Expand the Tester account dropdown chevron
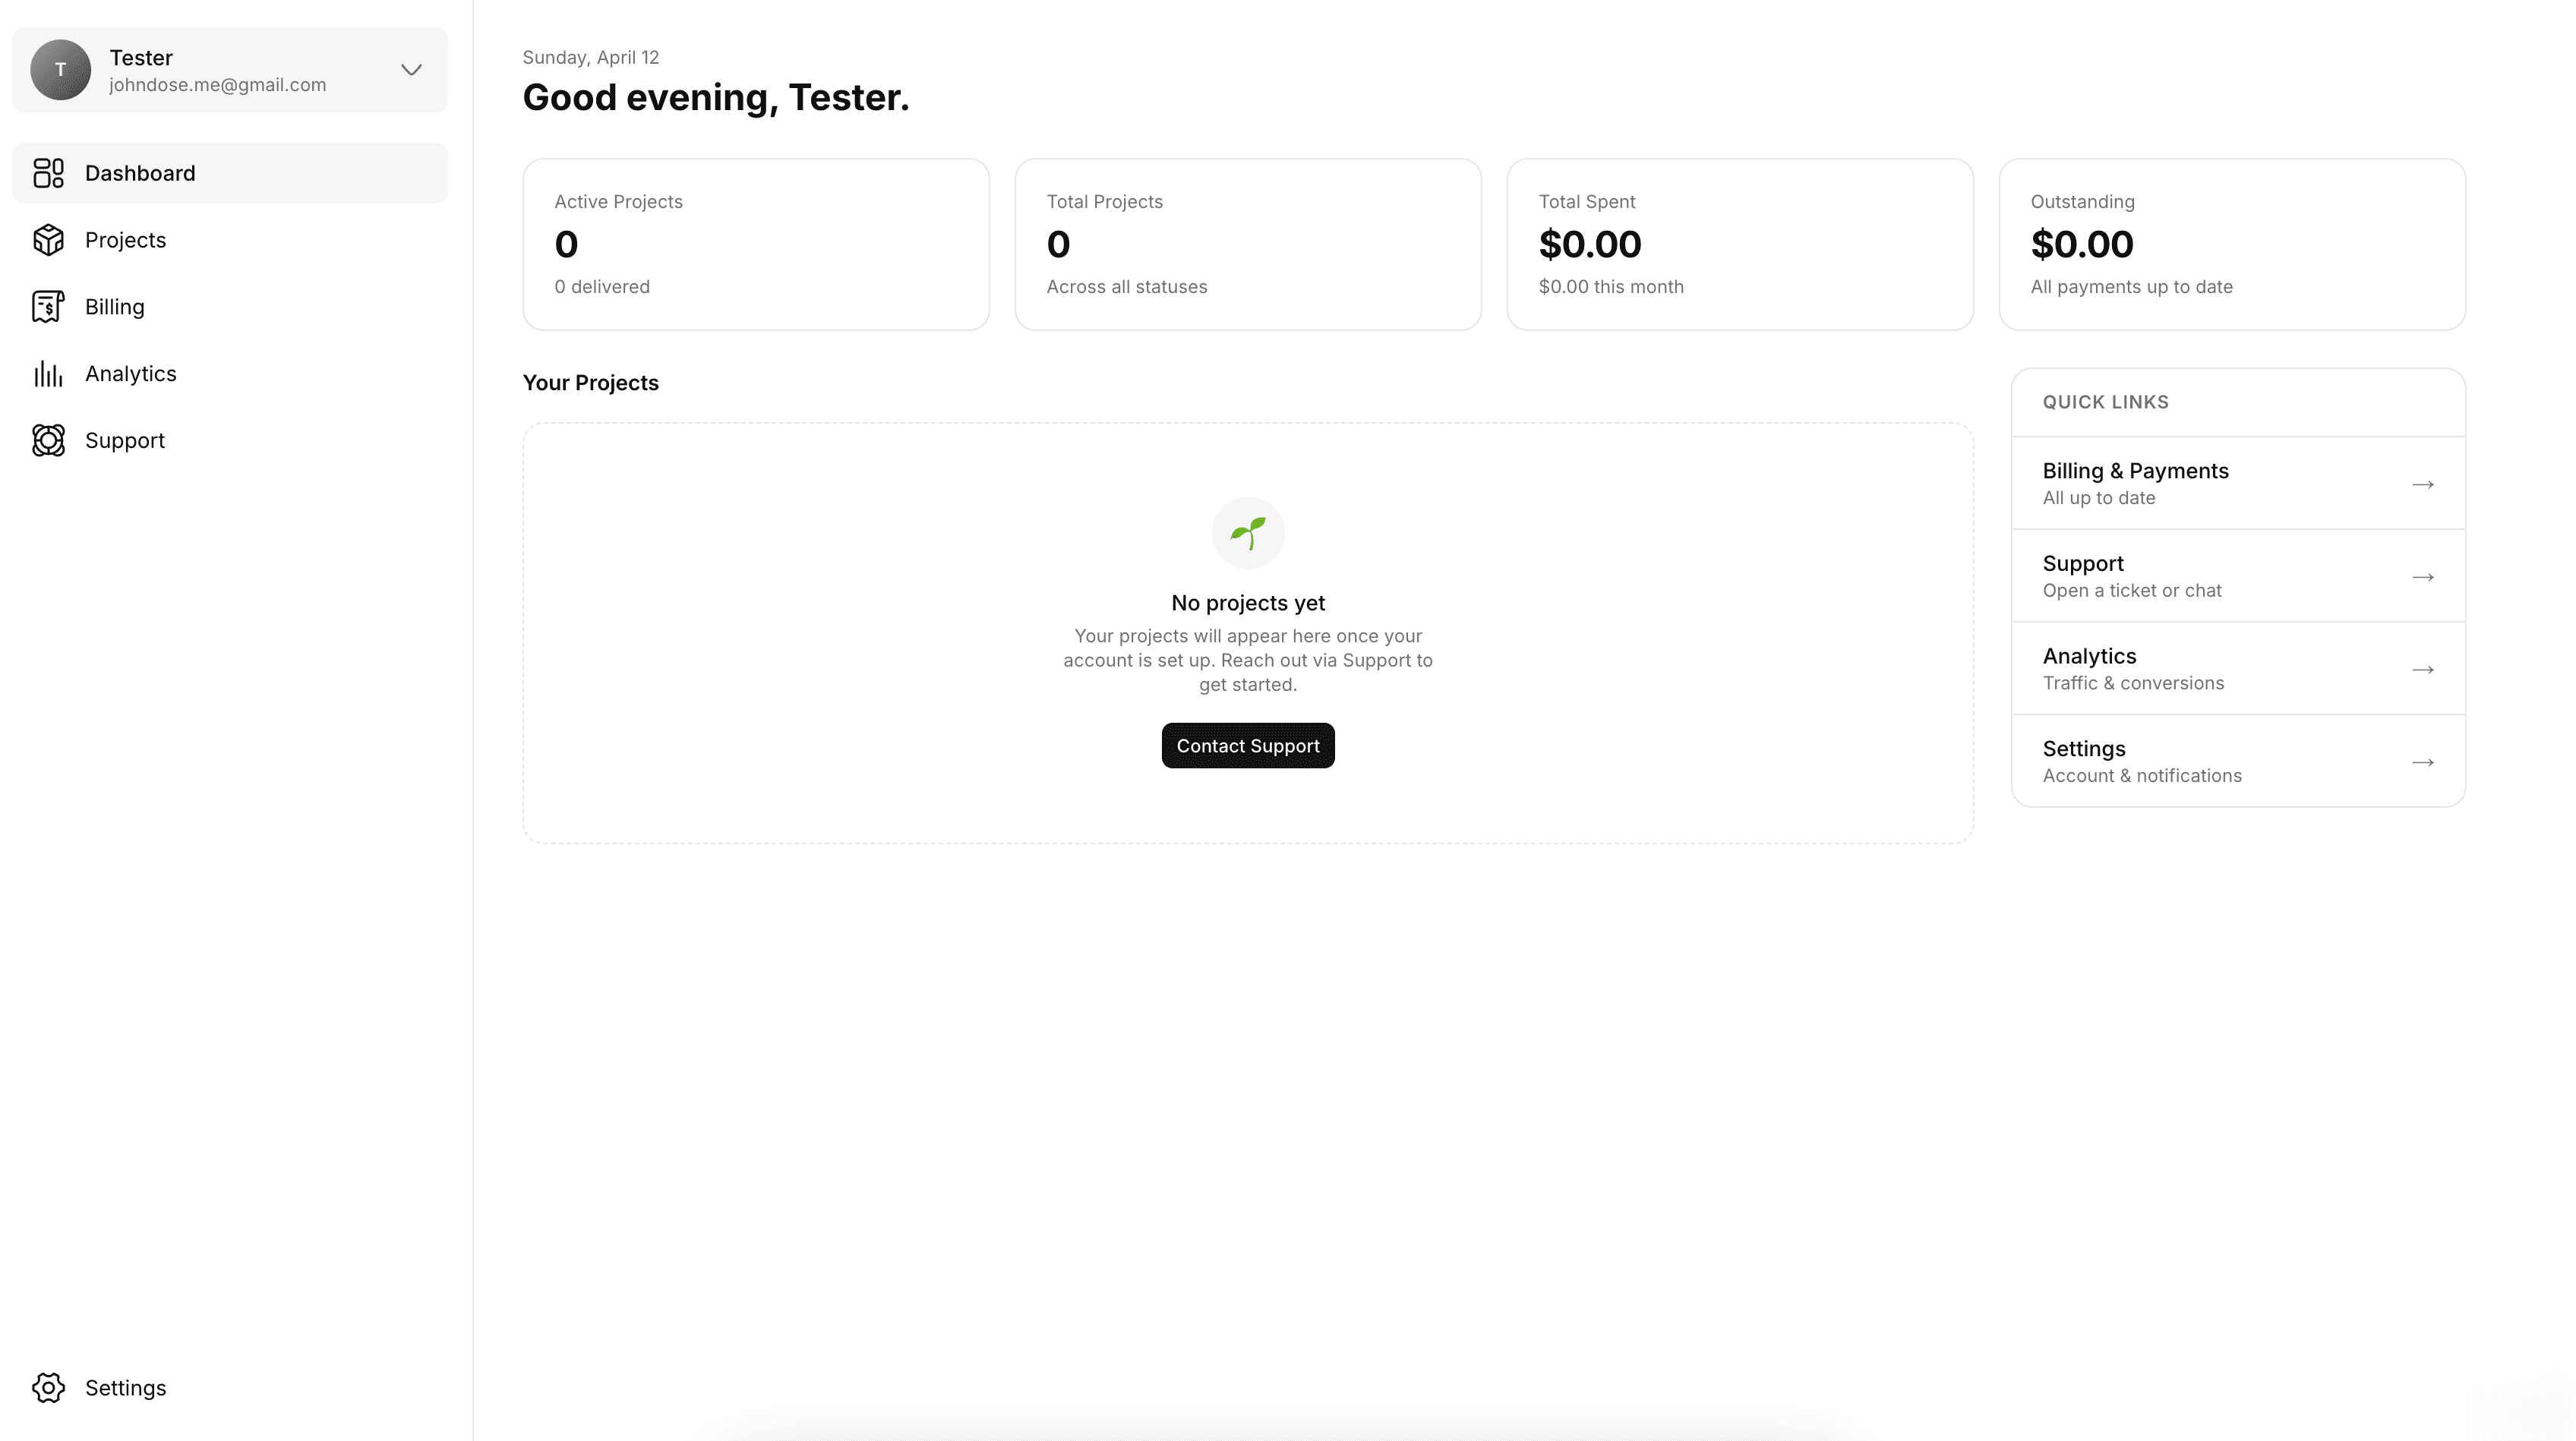This screenshot has height=1441, width=2576. (411, 70)
